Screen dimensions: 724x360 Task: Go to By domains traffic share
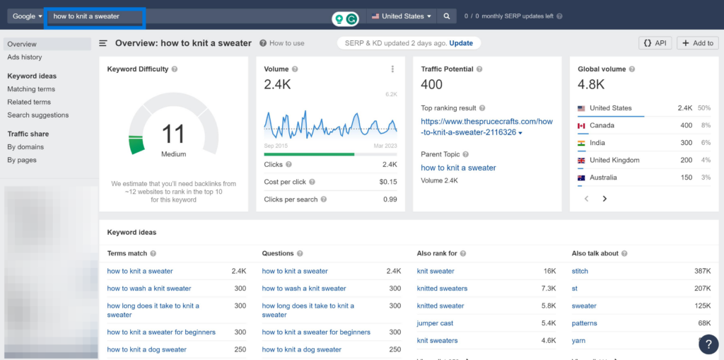[25, 147]
